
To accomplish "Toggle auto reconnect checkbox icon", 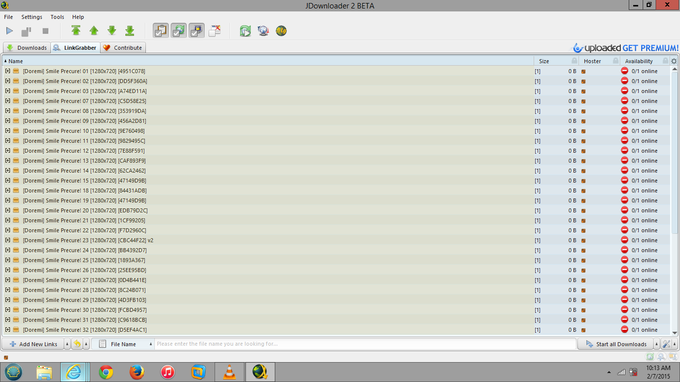I will 178,31.
